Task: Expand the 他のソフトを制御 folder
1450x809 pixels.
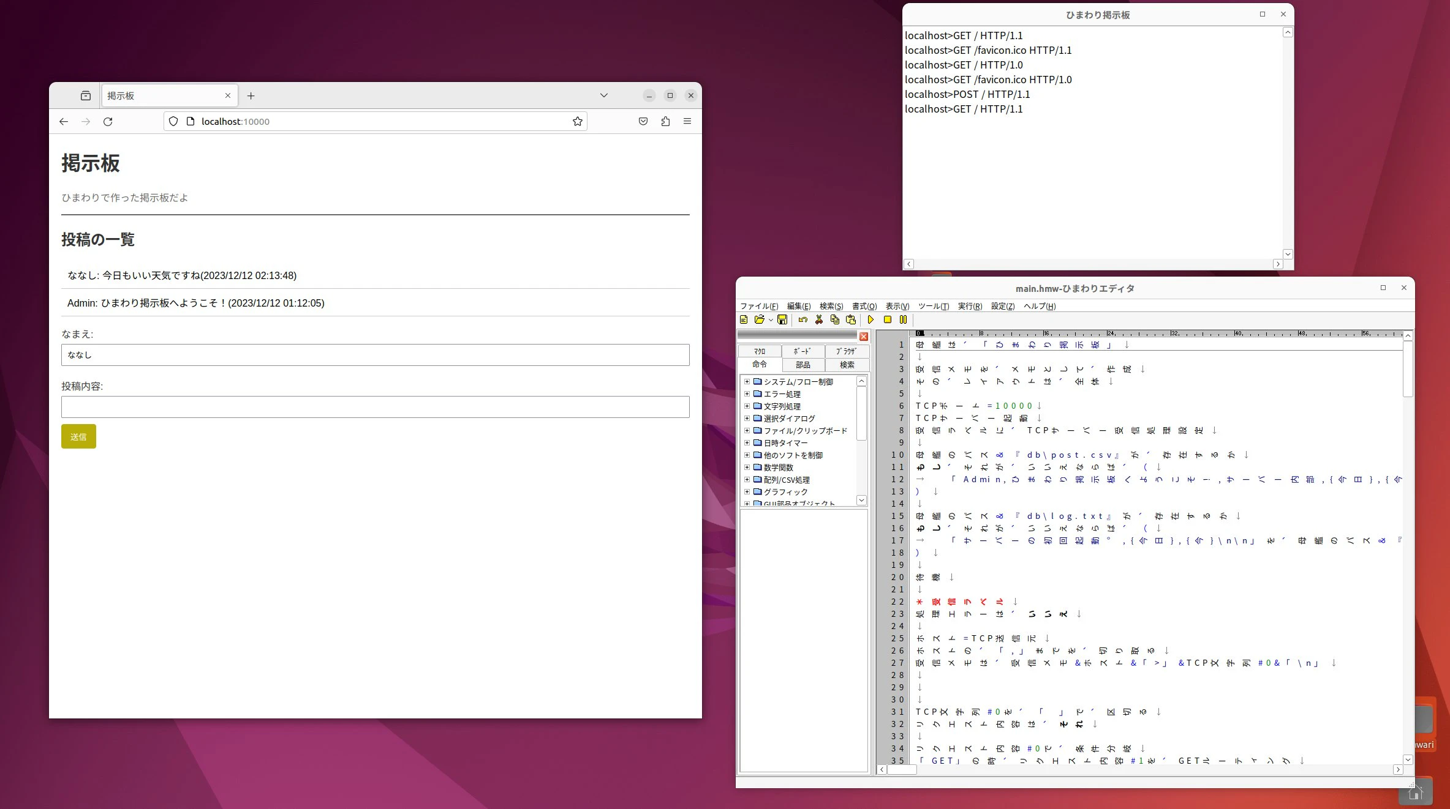Action: pyautogui.click(x=747, y=455)
